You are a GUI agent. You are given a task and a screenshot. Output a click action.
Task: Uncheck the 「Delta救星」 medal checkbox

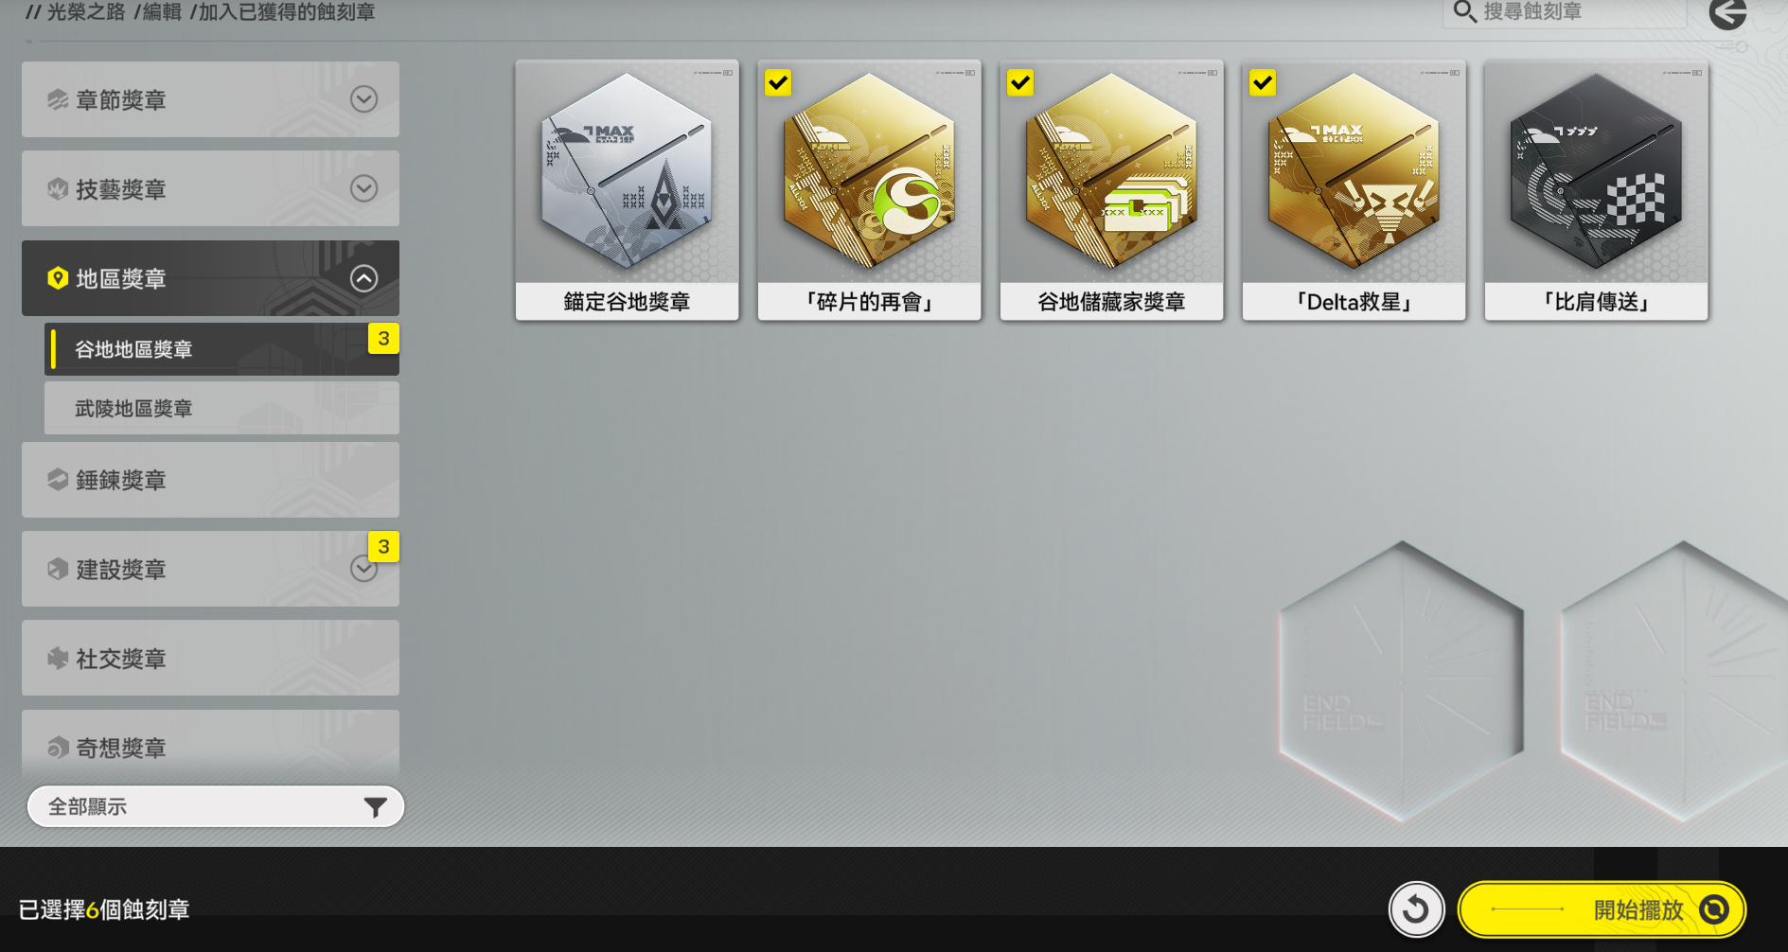tap(1263, 83)
